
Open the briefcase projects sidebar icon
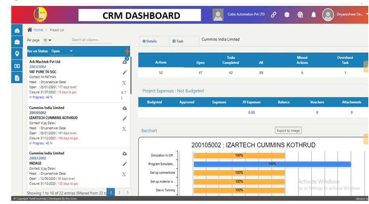pos(17,42)
